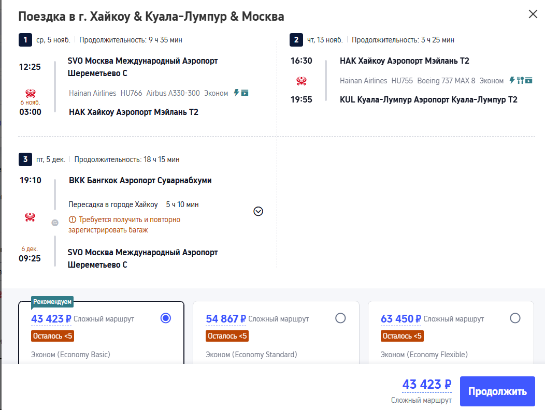Click arrival time 03:00
Screen dimensions: 545x410
(x=30, y=112)
